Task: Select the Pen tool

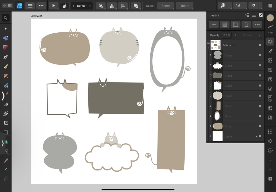Action: tap(6, 57)
